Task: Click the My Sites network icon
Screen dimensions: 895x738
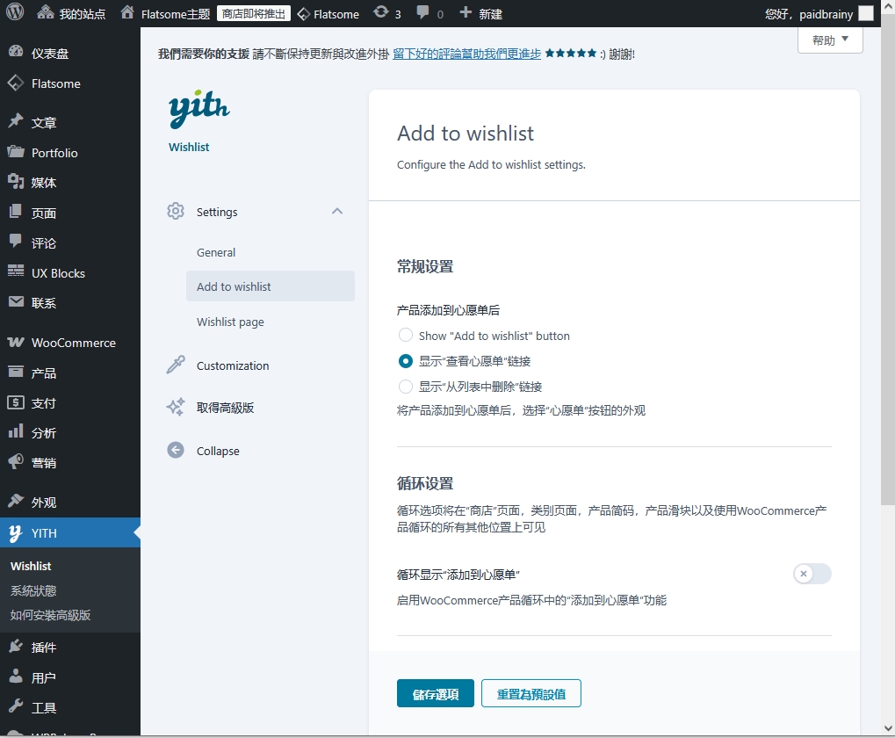Action: [x=46, y=12]
